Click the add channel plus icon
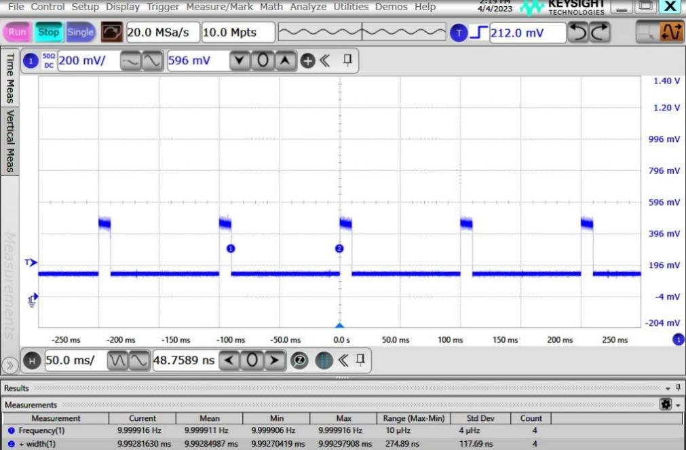The image size is (686, 450). click(x=307, y=61)
